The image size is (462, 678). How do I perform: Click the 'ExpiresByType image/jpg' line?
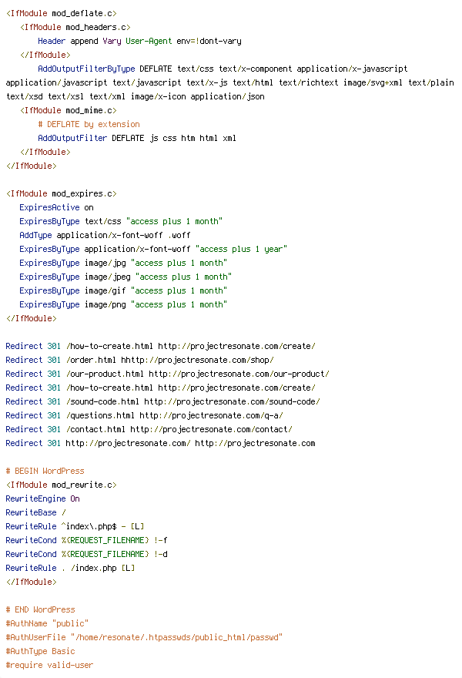(x=123, y=263)
